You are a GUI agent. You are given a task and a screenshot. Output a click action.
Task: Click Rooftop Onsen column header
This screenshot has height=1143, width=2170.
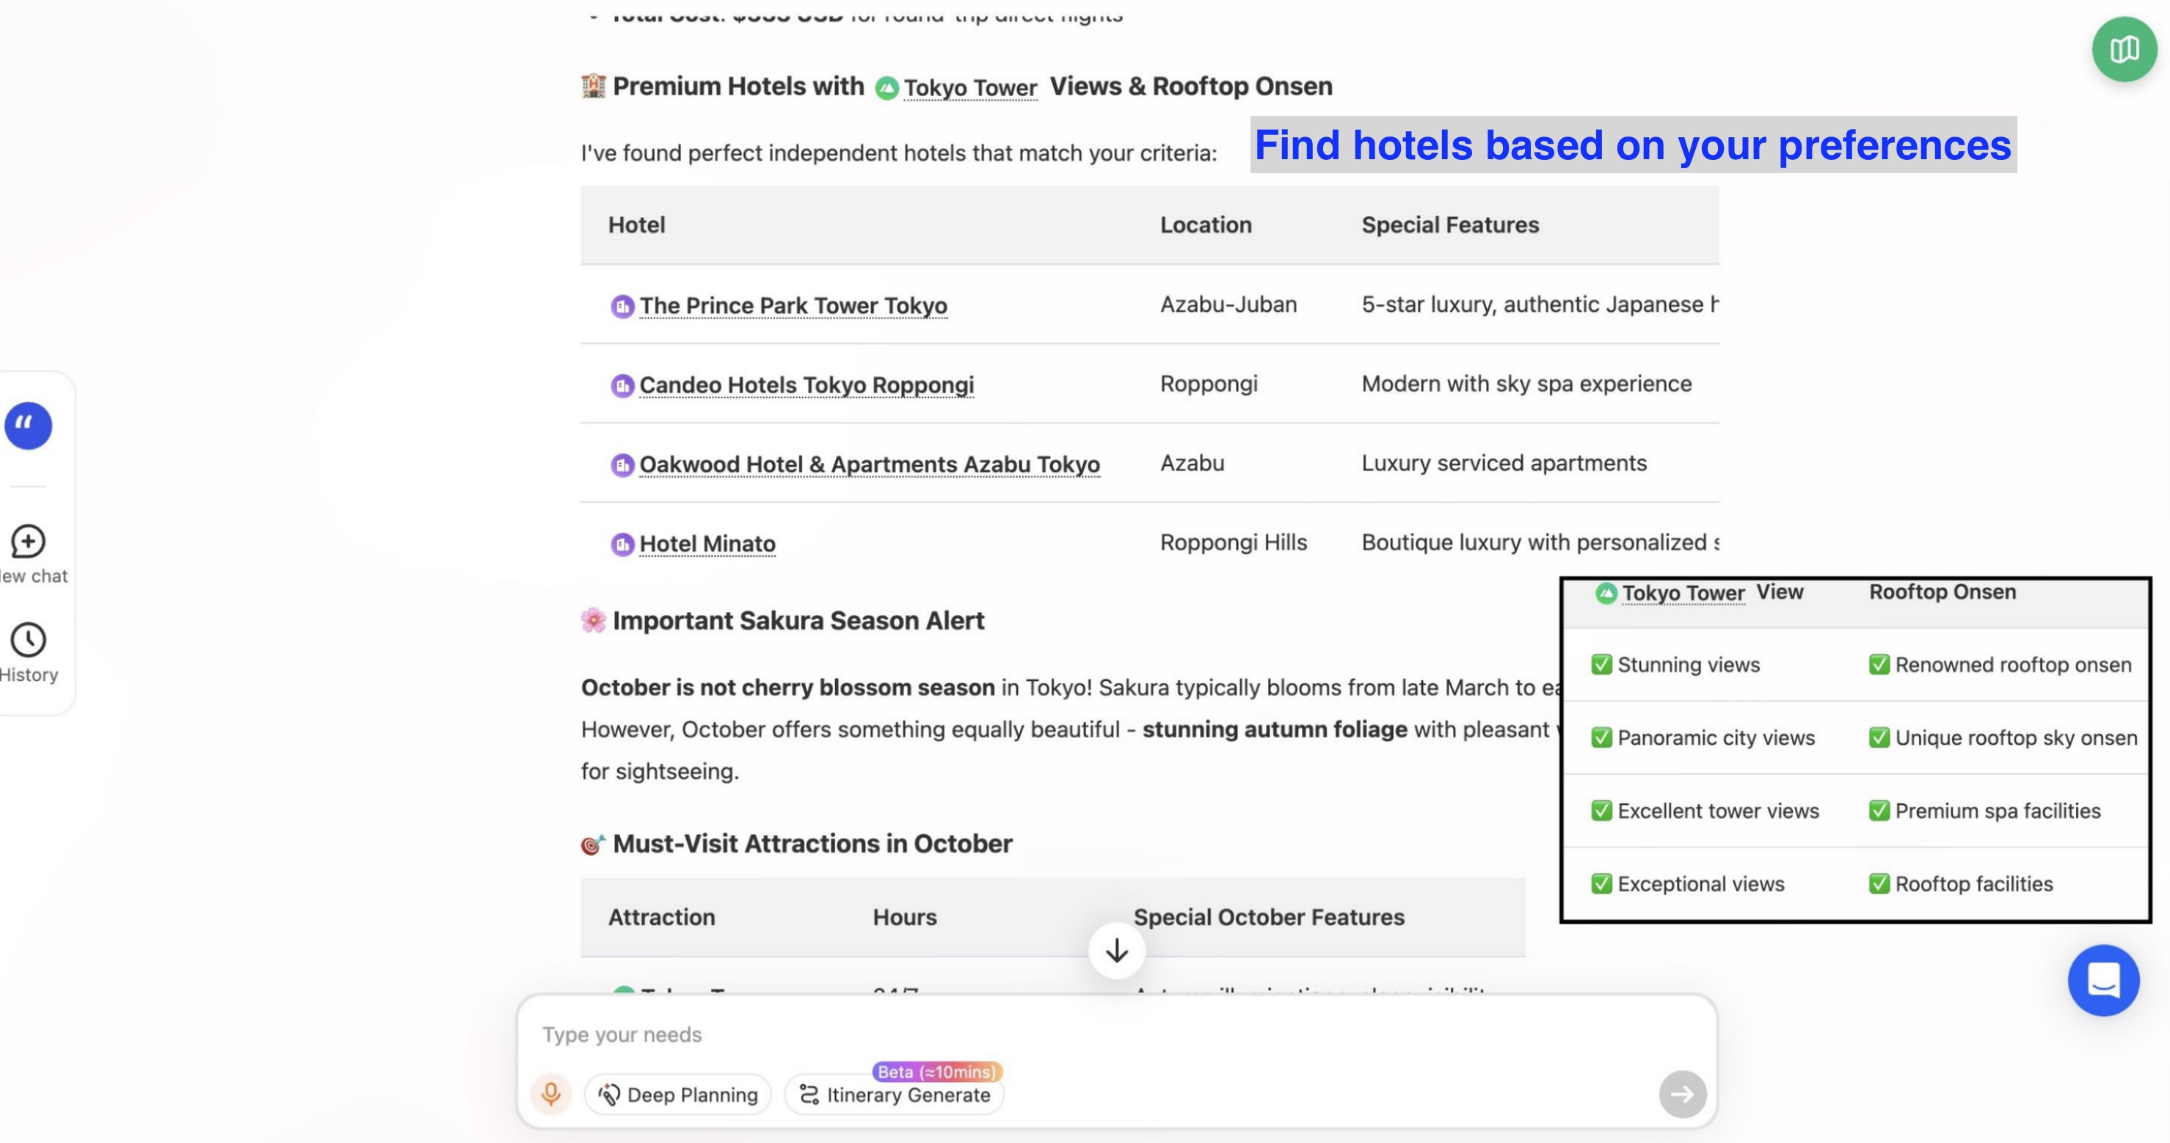click(1943, 592)
